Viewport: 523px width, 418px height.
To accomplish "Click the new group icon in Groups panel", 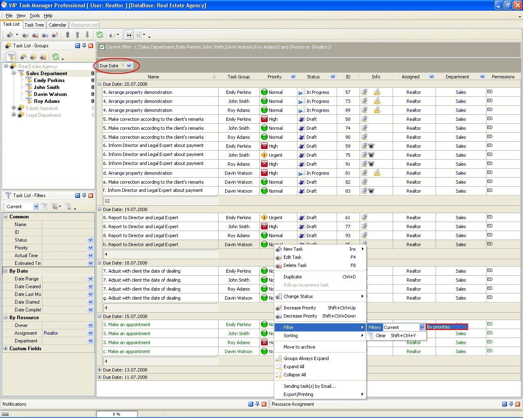I will 23,57.
